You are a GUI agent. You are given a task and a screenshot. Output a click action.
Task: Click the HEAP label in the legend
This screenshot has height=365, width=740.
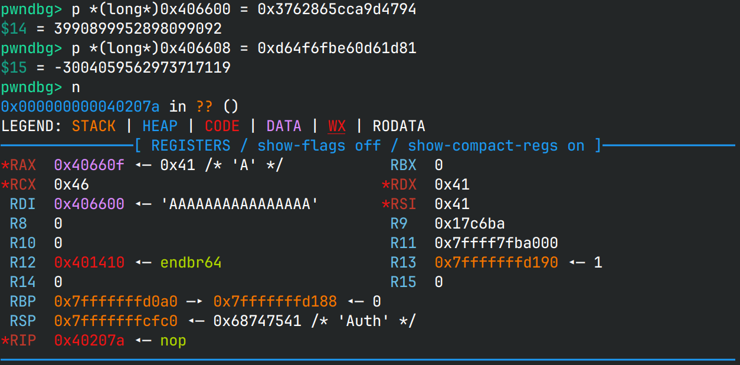[x=160, y=126]
